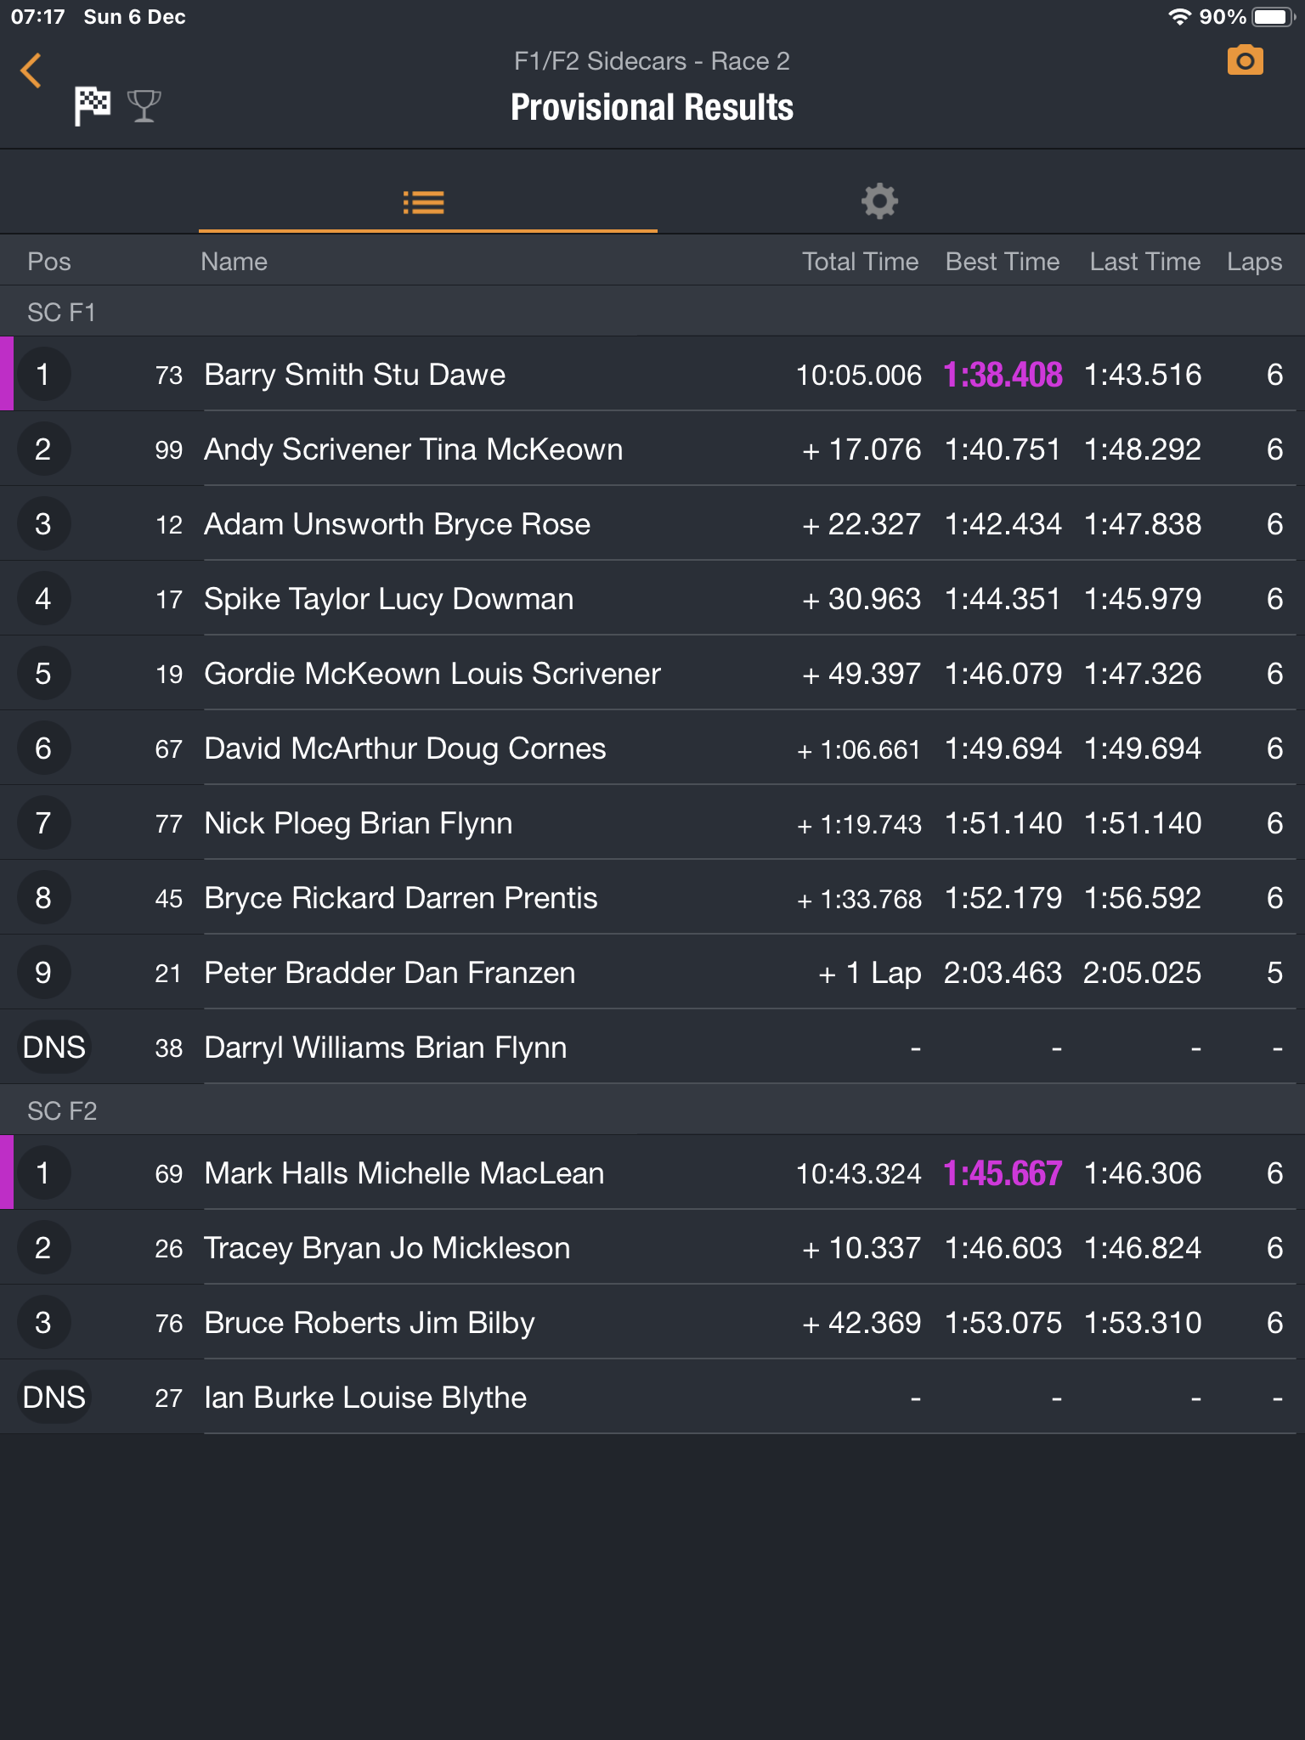Select the checkered flag results icon
The height and width of the screenshot is (1740, 1305).
[93, 106]
